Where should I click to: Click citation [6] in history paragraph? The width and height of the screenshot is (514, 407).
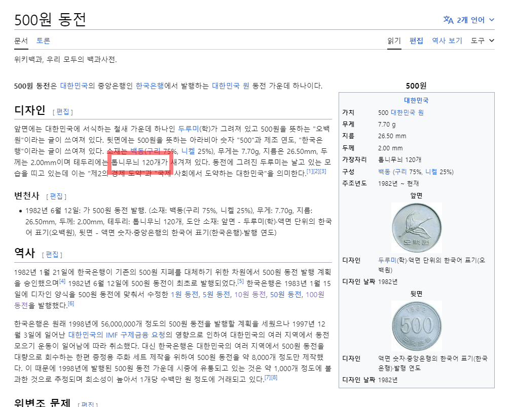(71, 303)
